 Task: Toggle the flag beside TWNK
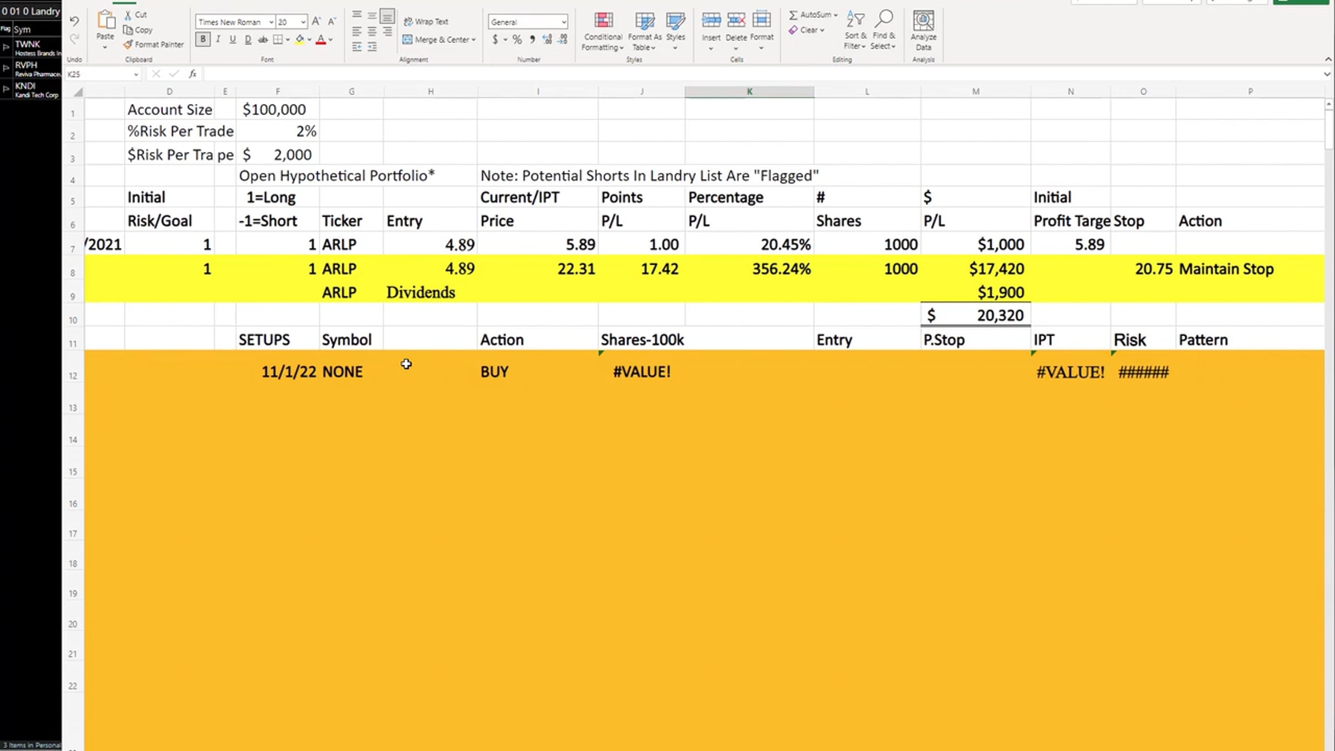pos(6,48)
